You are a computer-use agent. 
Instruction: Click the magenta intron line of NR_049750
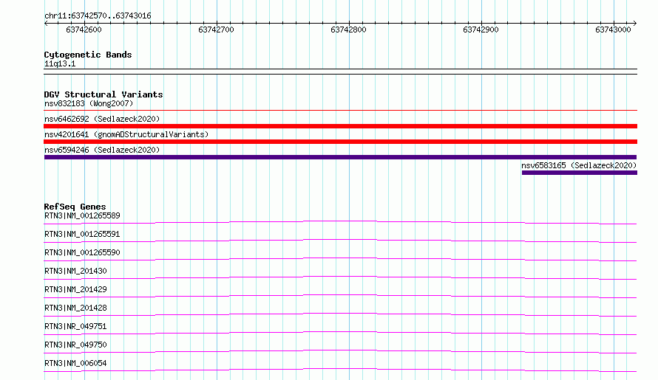click(340, 350)
